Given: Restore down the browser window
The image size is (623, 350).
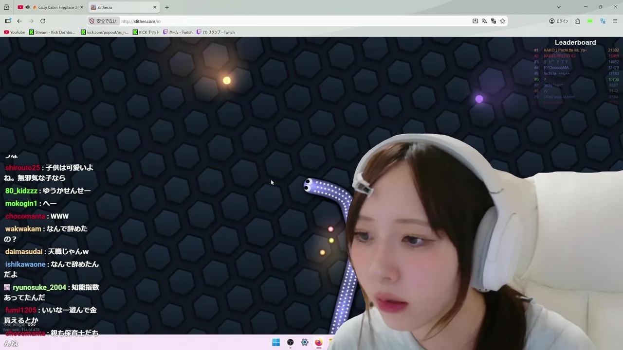Looking at the screenshot, I should [x=601, y=7].
